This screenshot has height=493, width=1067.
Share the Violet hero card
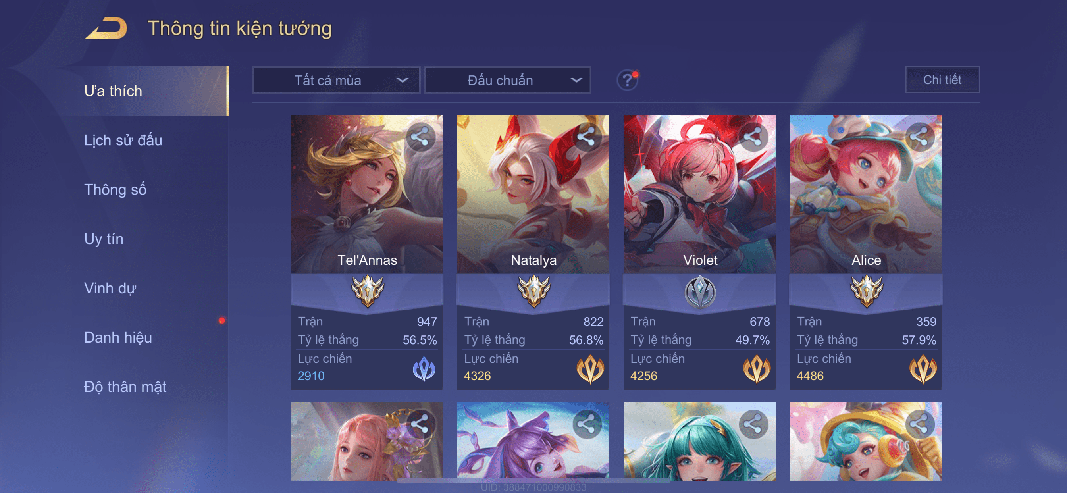click(753, 137)
